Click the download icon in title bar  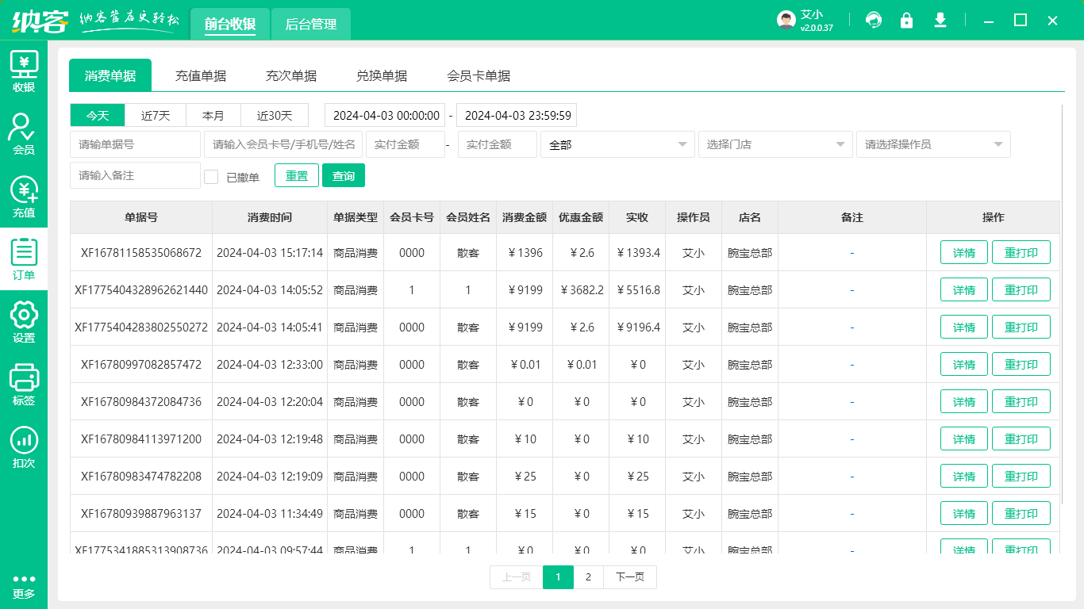(940, 20)
